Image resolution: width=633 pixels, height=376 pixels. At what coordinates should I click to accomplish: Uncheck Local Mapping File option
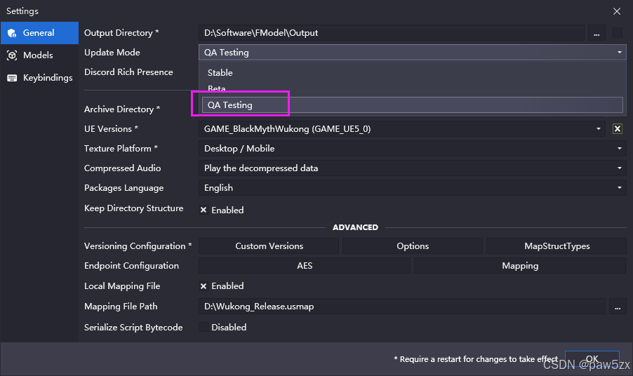[204, 286]
